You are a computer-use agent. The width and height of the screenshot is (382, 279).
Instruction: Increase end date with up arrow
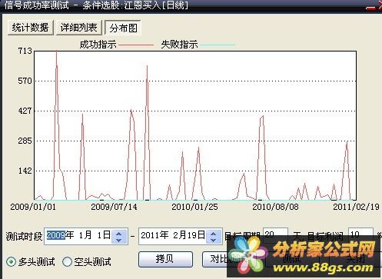[213, 233]
